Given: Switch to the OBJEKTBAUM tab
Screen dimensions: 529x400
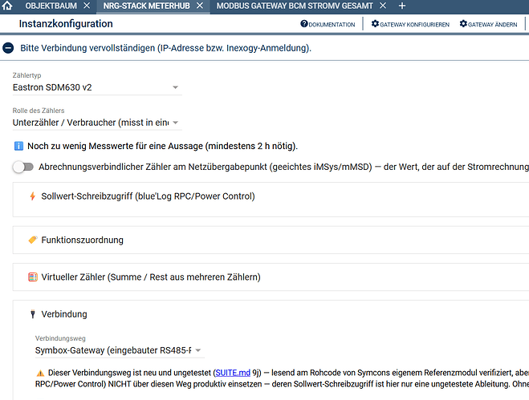Looking at the screenshot, I should pyautogui.click(x=51, y=6).
